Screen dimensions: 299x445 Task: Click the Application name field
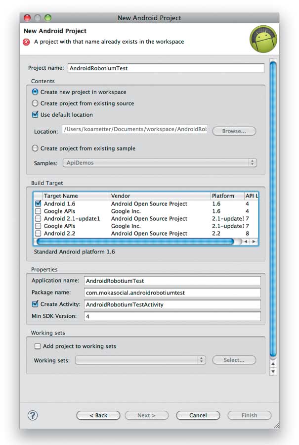point(172,281)
